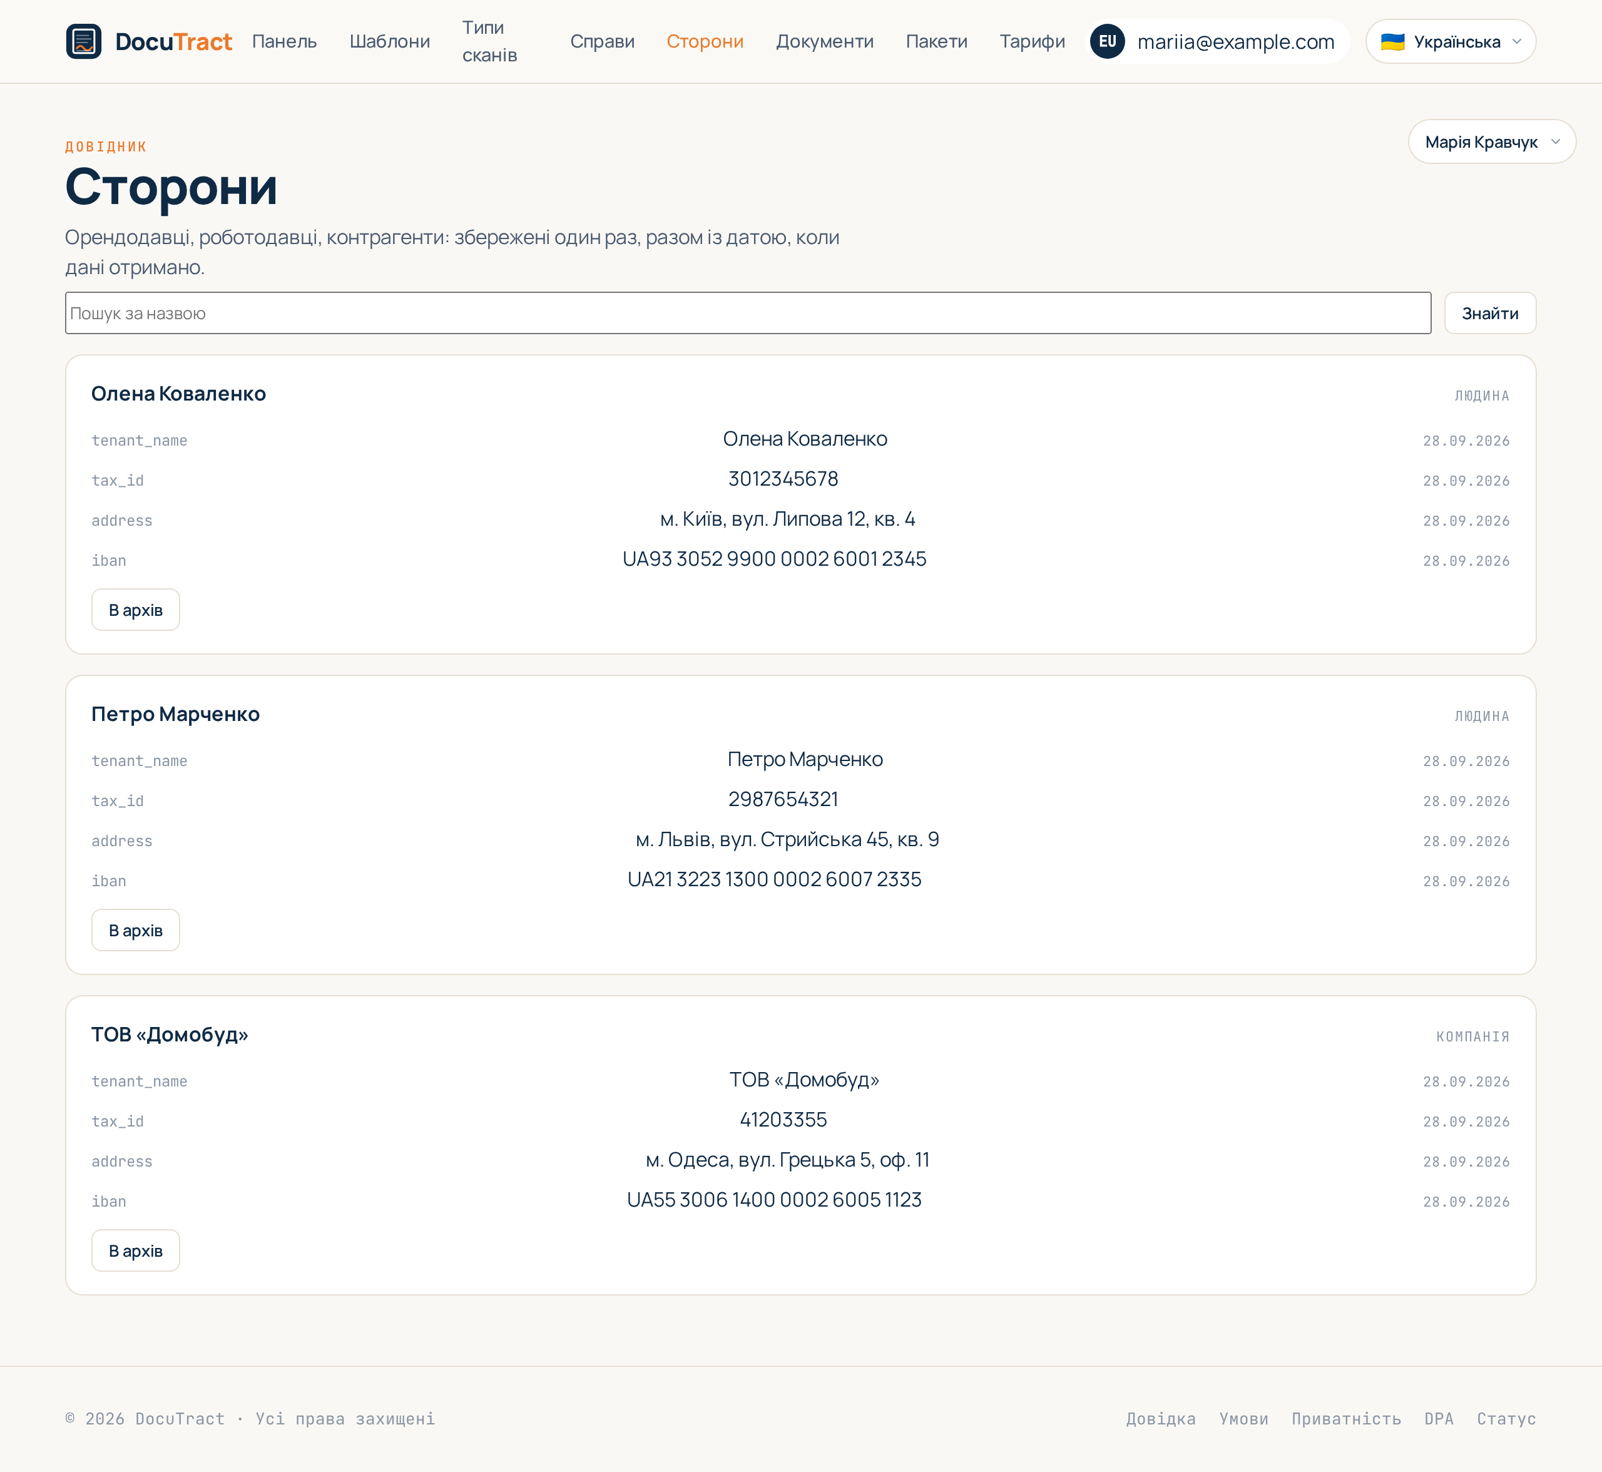The image size is (1602, 1472).
Task: Expand the Марія Кравчук selector
Action: click(x=1492, y=142)
